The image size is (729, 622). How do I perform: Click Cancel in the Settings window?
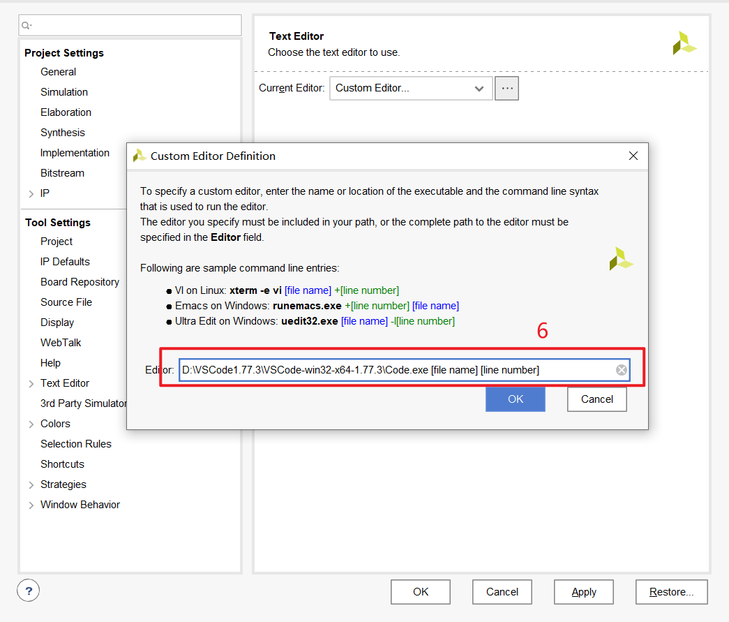[502, 592]
